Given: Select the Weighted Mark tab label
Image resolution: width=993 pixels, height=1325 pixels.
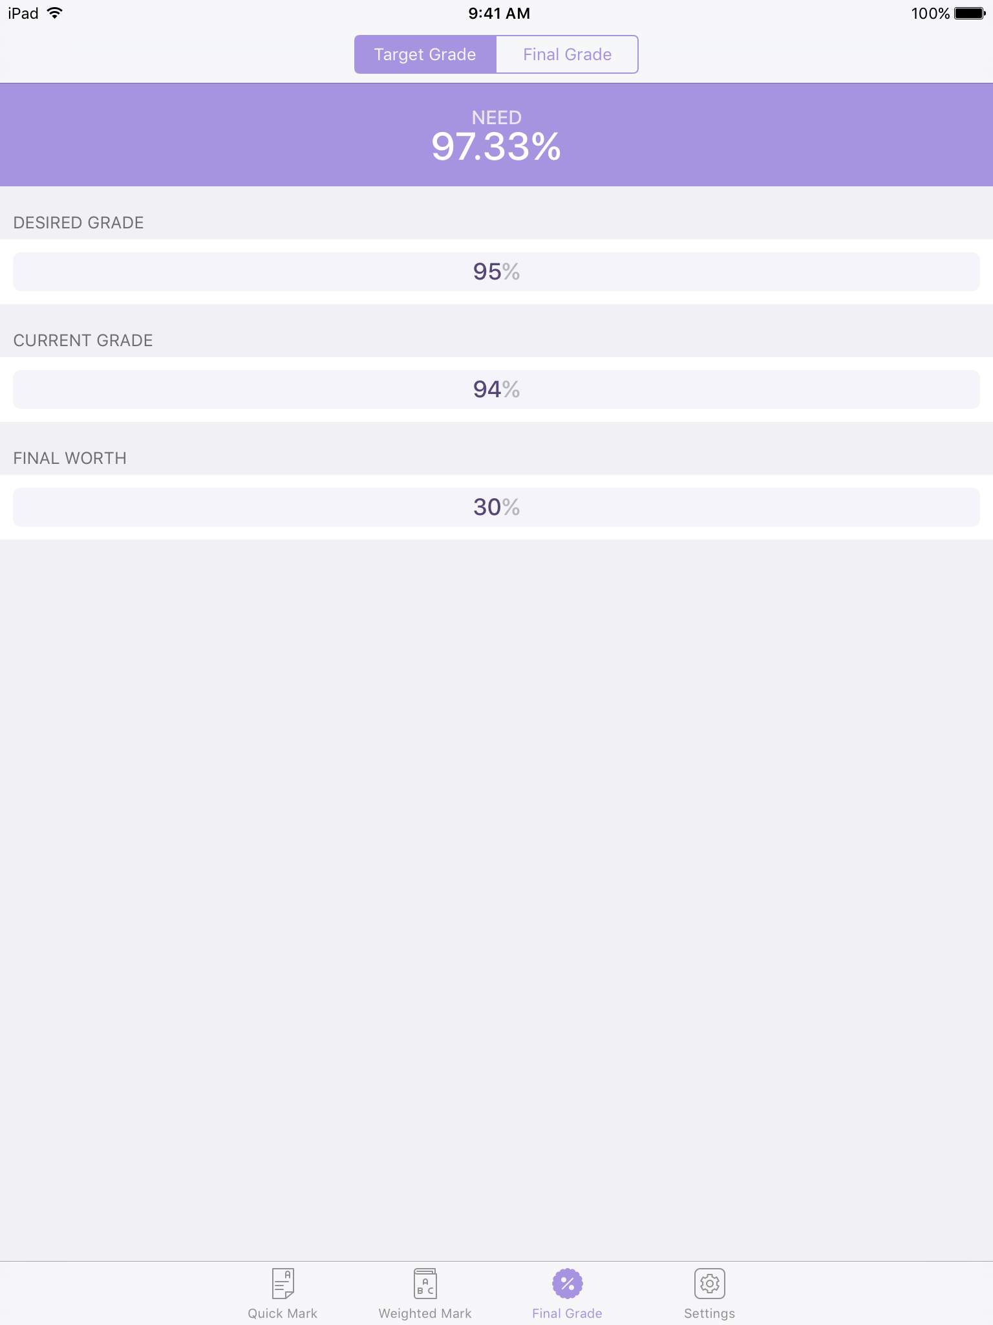Looking at the screenshot, I should pos(425,1313).
